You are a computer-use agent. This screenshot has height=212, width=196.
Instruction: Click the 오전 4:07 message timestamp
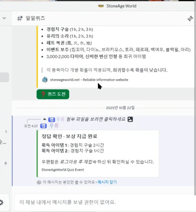[x=31, y=126]
